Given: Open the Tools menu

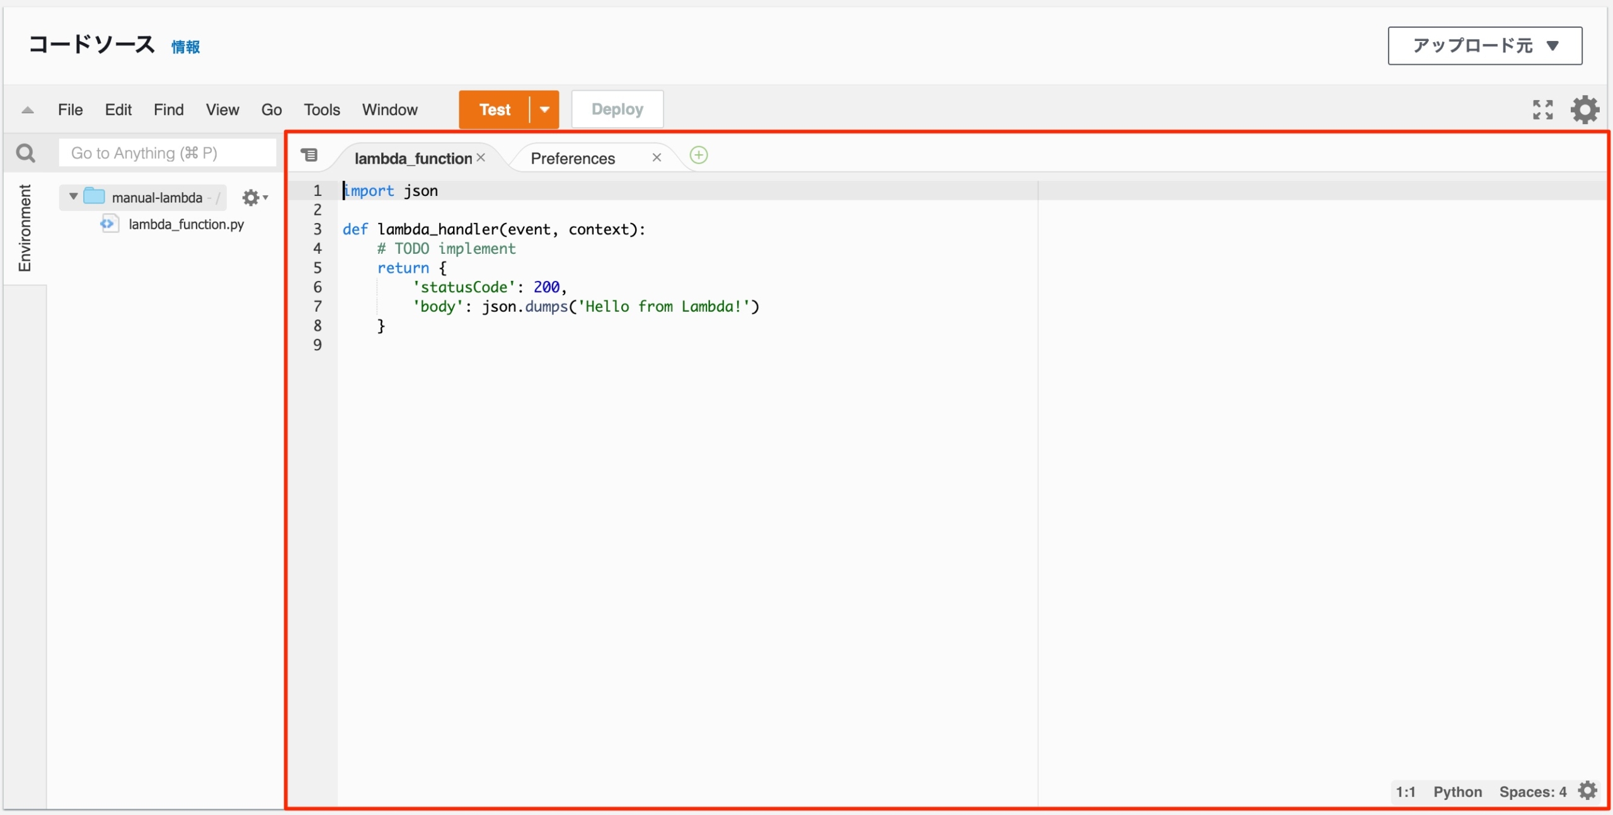Looking at the screenshot, I should pyautogui.click(x=321, y=110).
